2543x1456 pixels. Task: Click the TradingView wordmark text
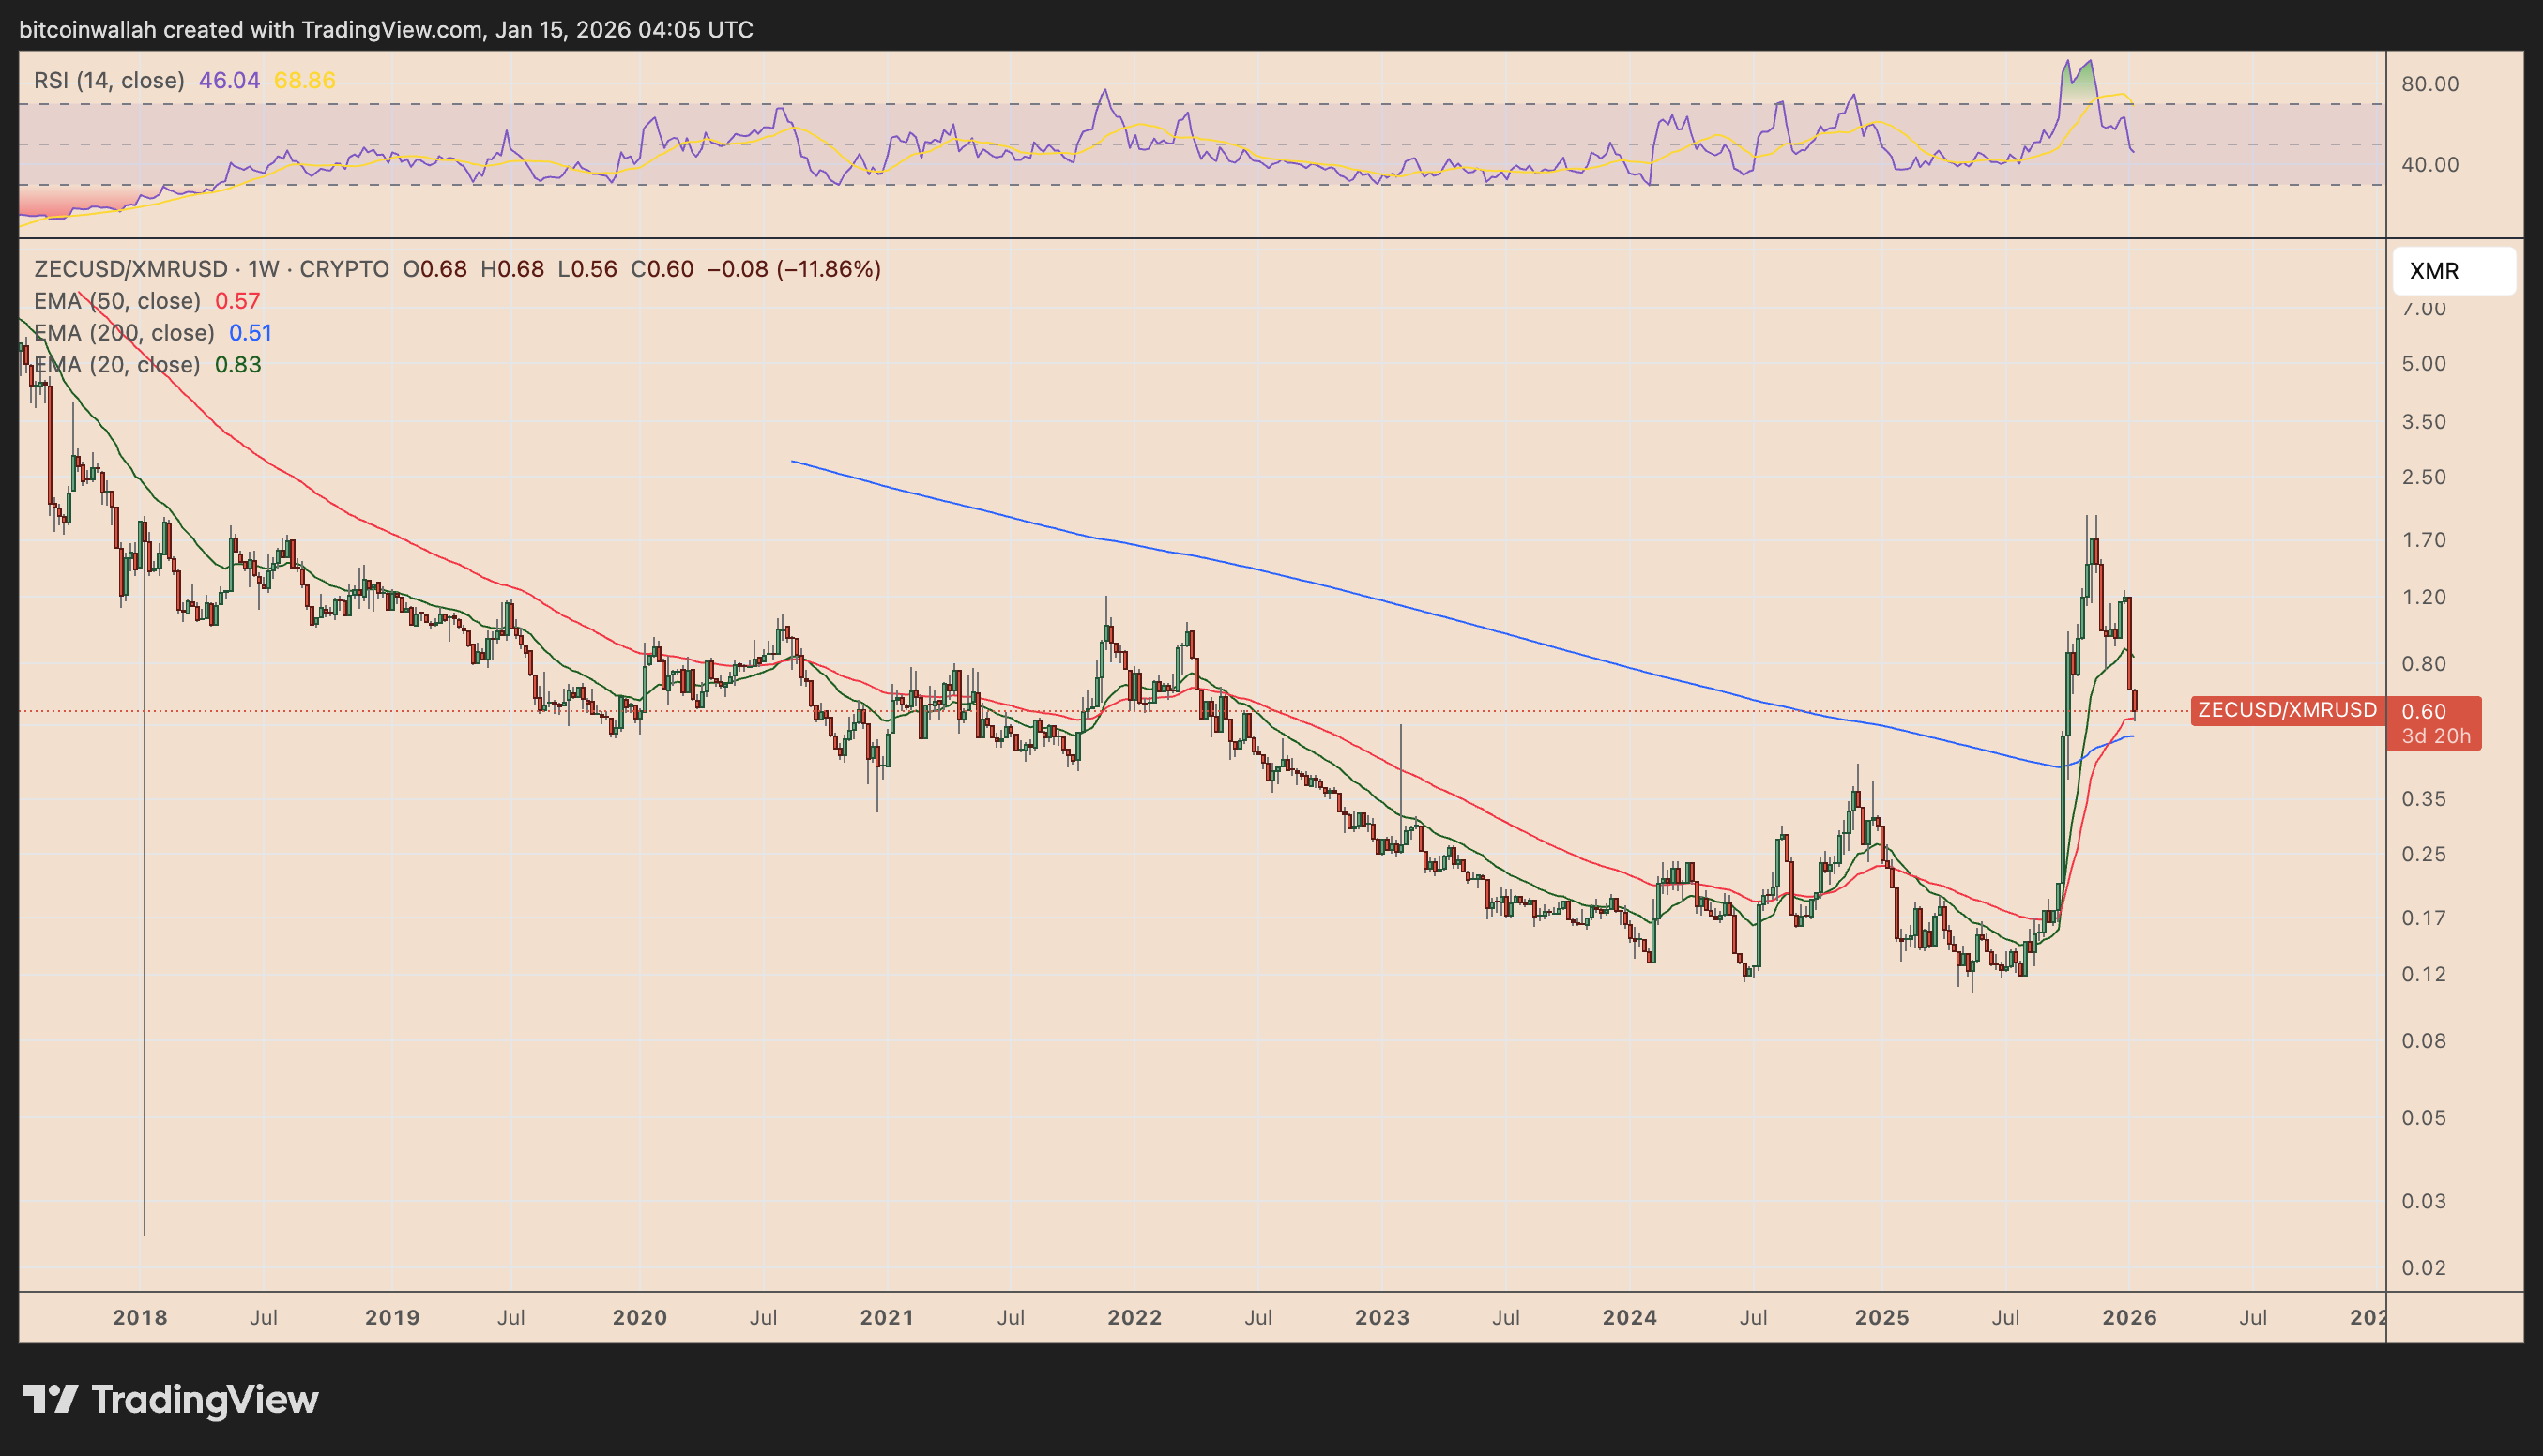(205, 1400)
